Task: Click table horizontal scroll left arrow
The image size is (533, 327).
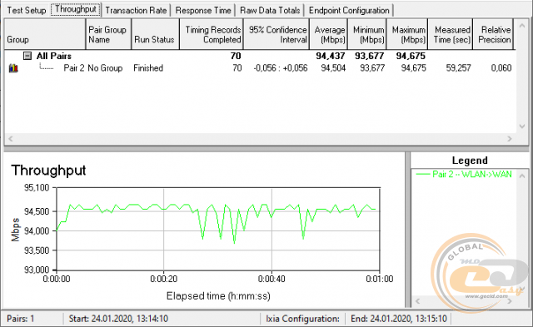Action: pos(11,139)
